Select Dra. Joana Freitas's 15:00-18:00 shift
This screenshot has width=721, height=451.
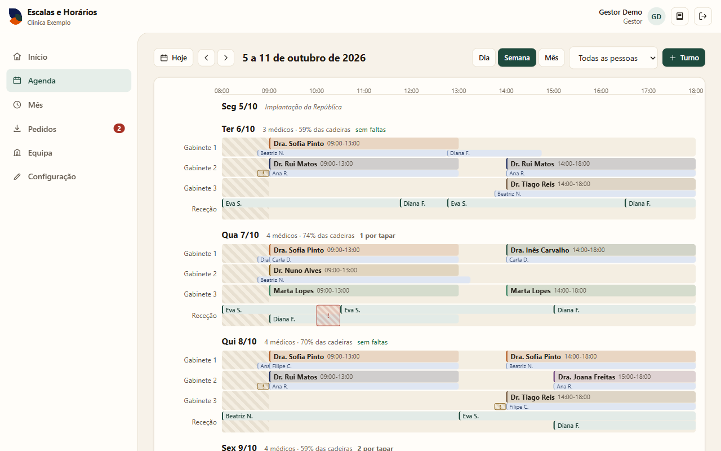(625, 377)
